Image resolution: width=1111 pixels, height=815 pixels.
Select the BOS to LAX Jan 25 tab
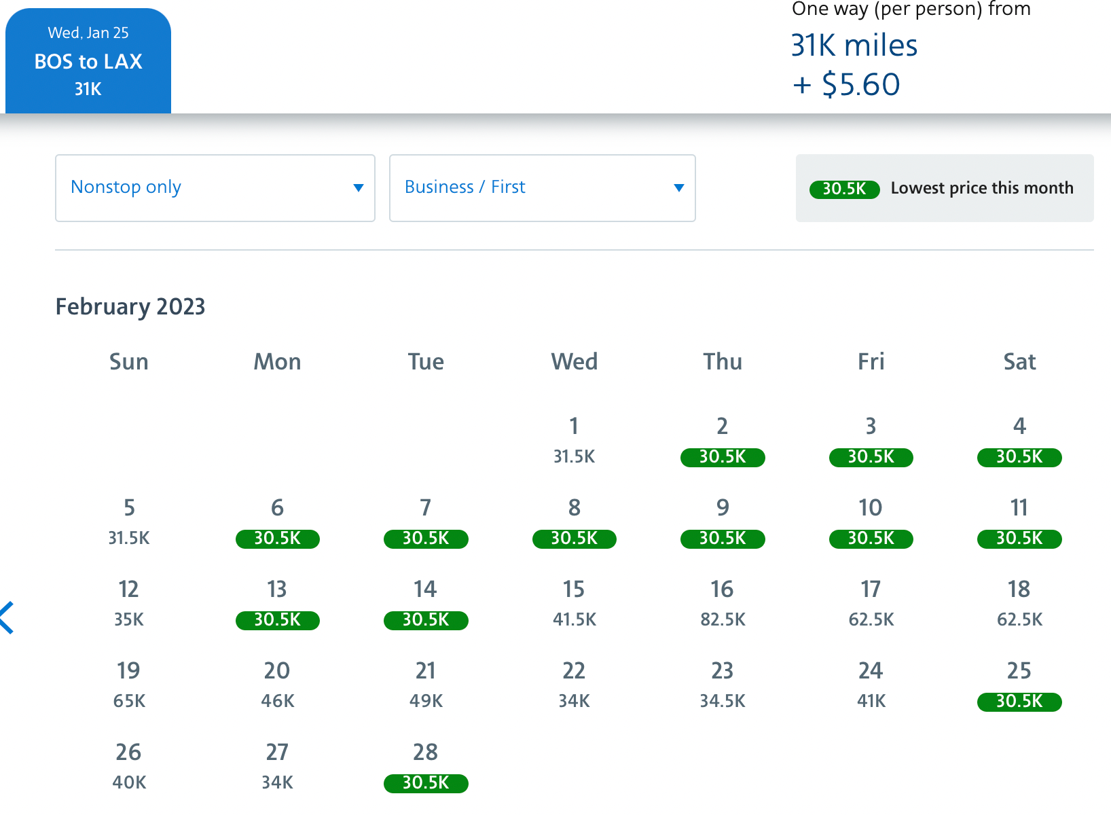(88, 60)
